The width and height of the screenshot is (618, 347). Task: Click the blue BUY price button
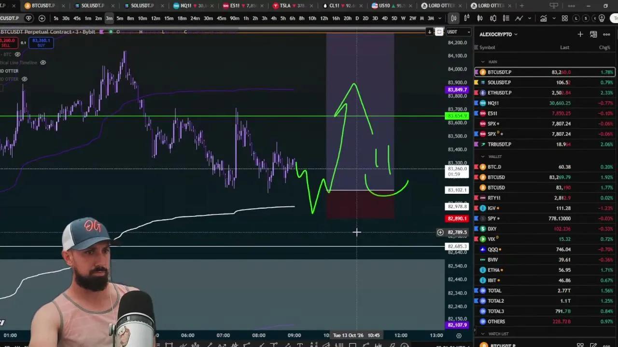41,43
